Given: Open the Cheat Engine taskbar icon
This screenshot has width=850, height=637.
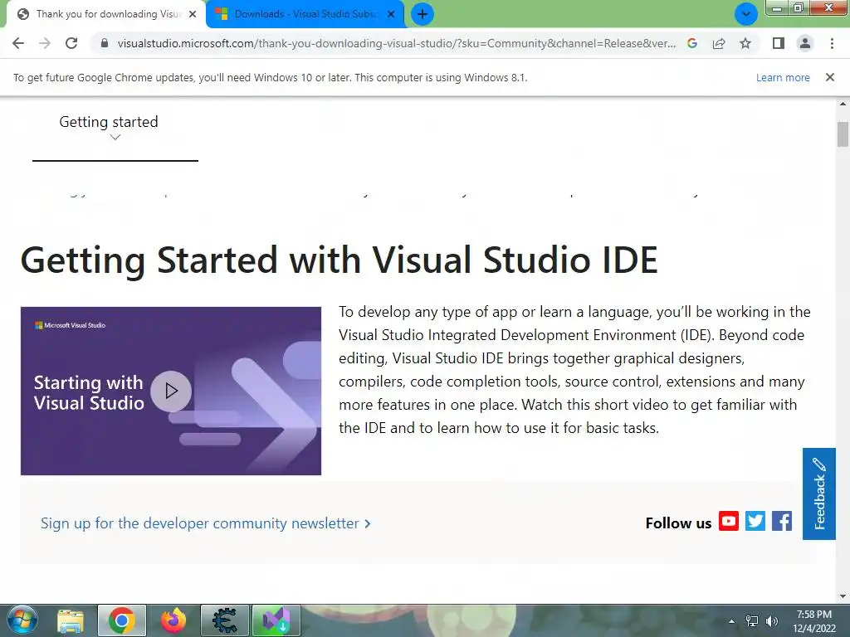Looking at the screenshot, I should (224, 620).
